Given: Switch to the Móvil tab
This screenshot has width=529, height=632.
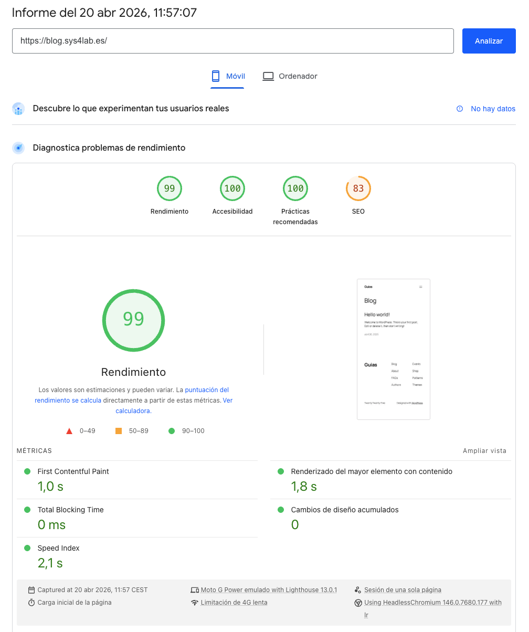Looking at the screenshot, I should click(x=228, y=76).
